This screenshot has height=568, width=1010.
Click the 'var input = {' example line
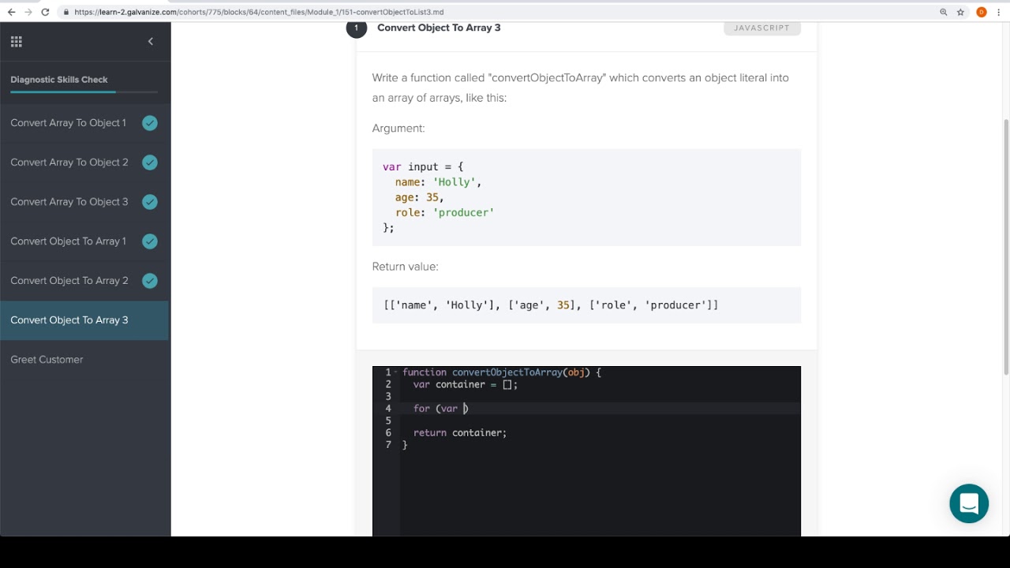tap(424, 167)
